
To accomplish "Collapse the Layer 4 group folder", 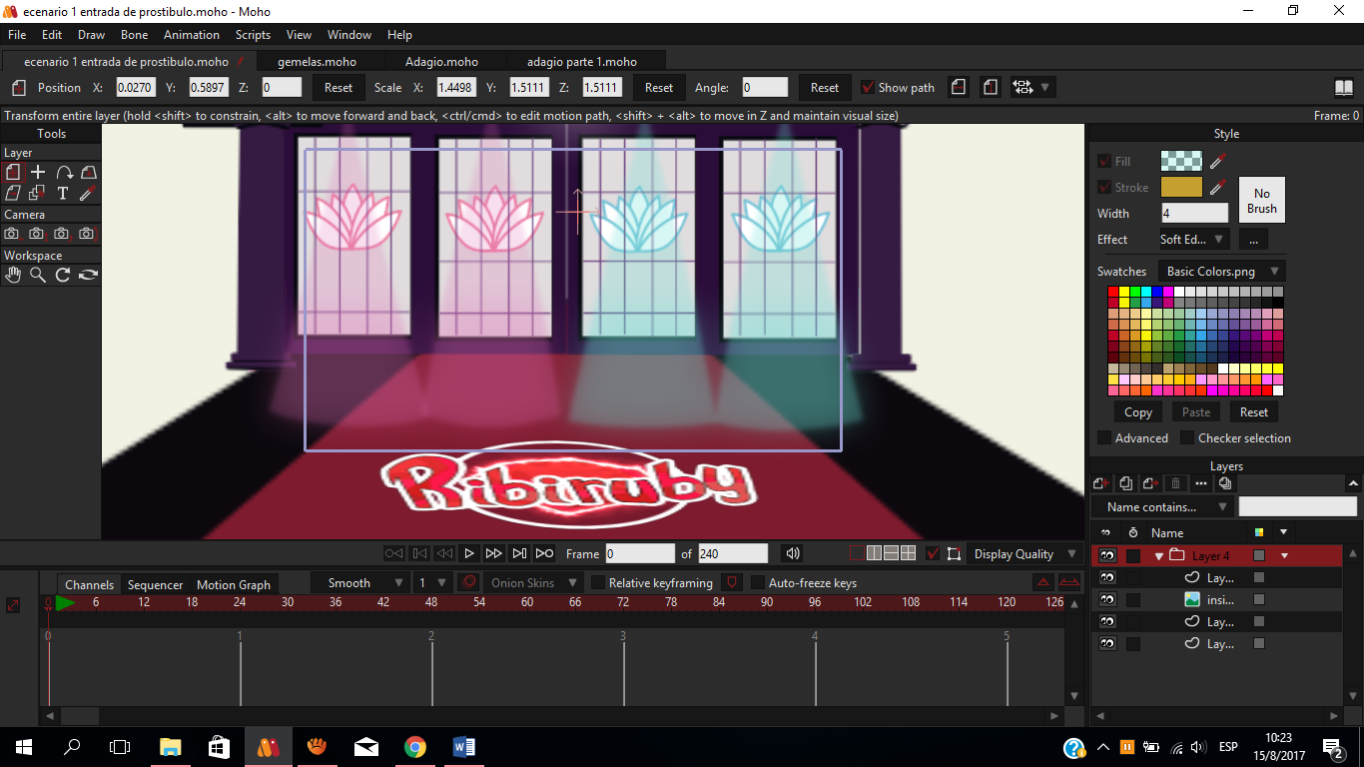I will pos(1159,556).
